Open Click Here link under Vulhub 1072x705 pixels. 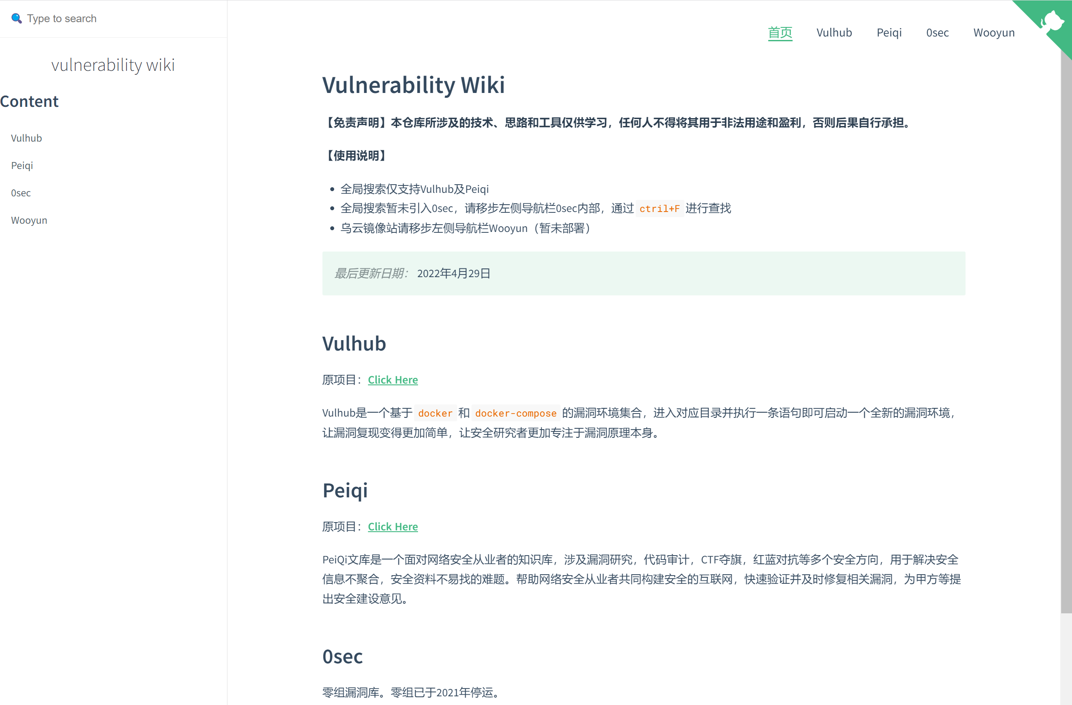click(x=392, y=380)
